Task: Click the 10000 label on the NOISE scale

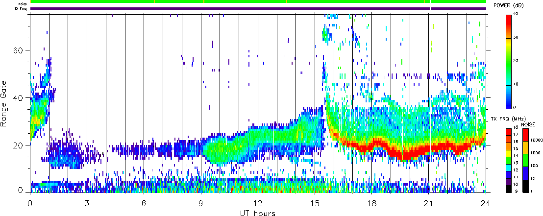Action: tap(536, 140)
